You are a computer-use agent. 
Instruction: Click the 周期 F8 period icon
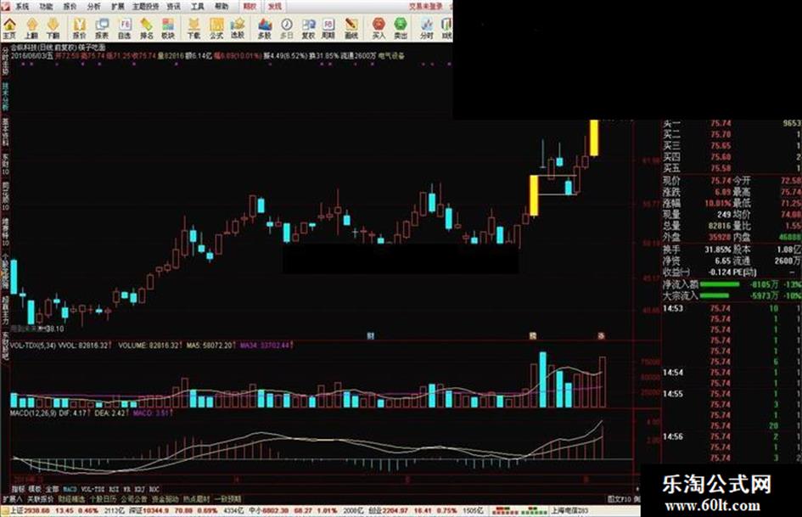pos(328,28)
